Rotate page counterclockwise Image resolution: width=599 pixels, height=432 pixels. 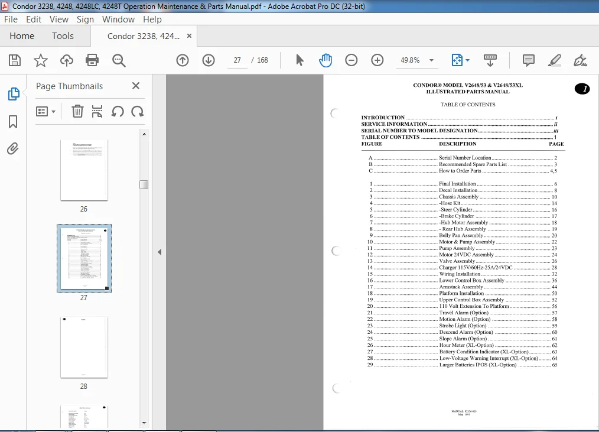point(118,111)
